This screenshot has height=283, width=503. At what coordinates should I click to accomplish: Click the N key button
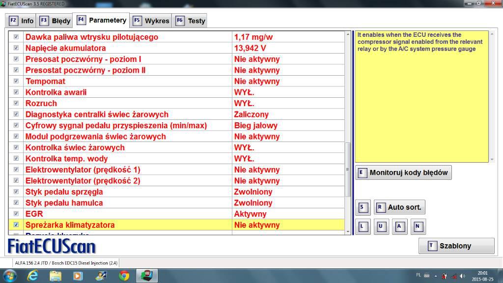[x=418, y=226]
